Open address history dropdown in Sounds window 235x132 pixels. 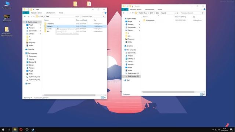175,13
